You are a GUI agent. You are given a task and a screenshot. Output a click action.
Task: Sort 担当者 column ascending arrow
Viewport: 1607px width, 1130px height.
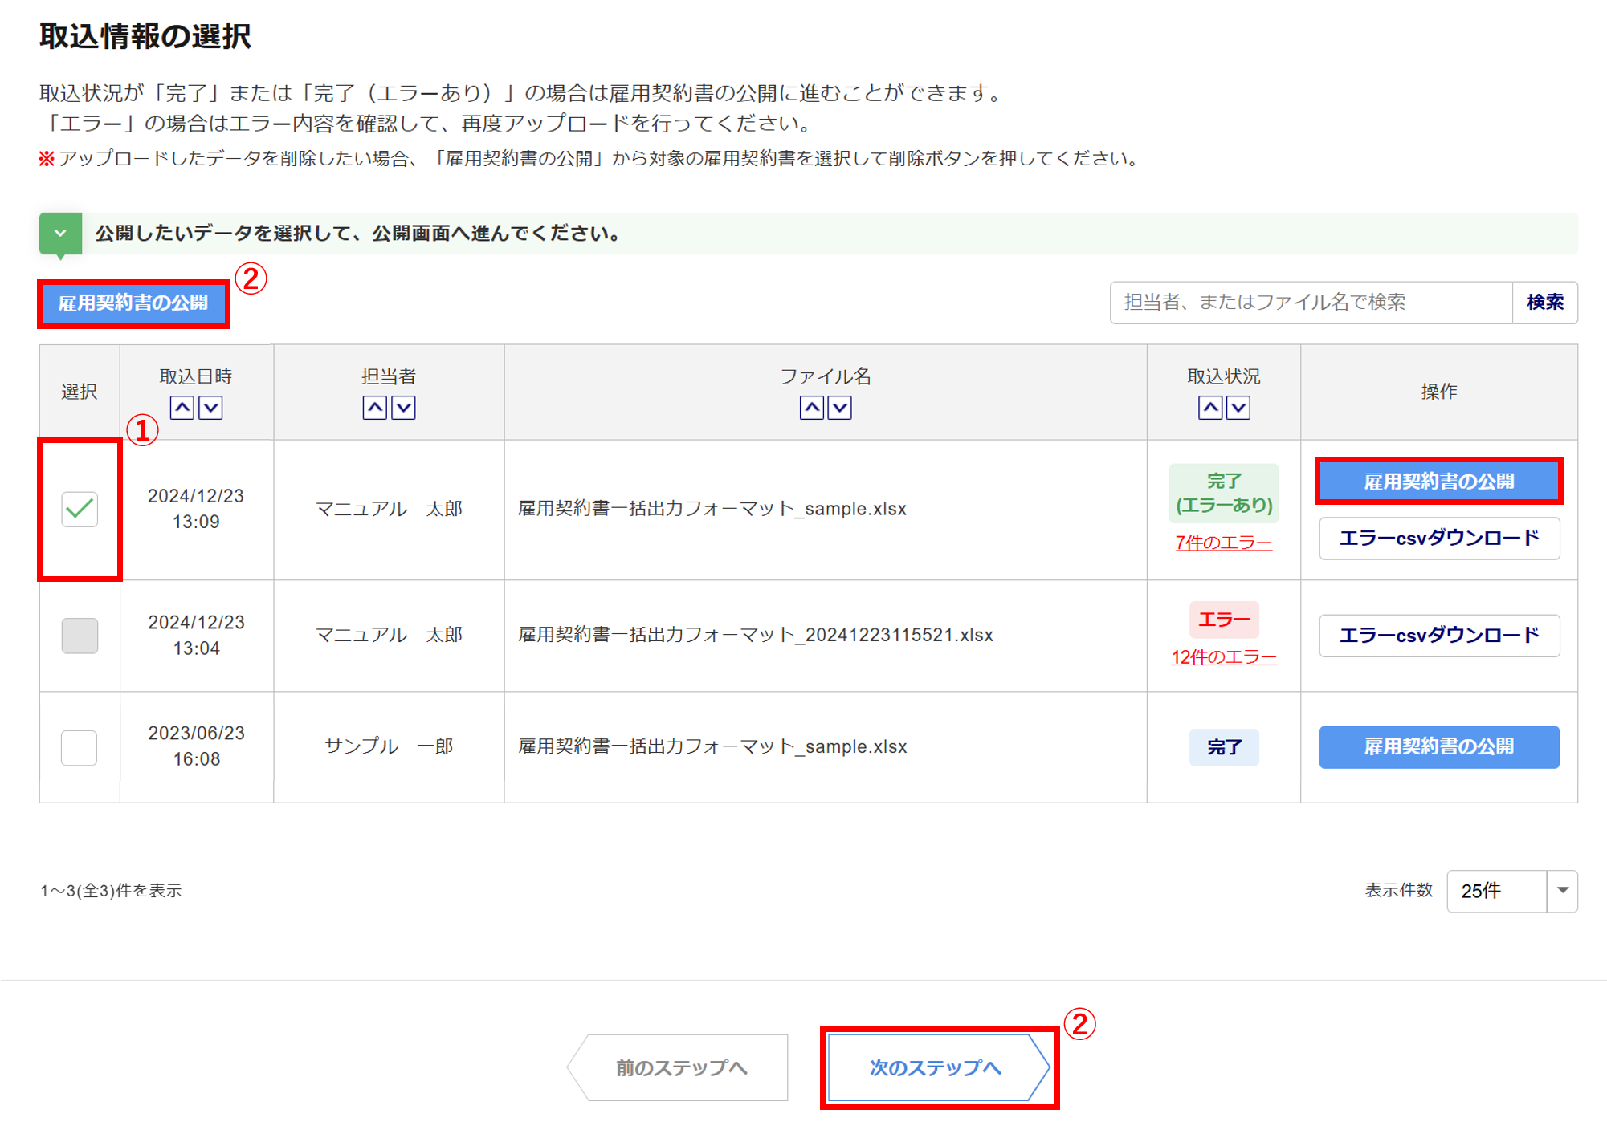(375, 408)
